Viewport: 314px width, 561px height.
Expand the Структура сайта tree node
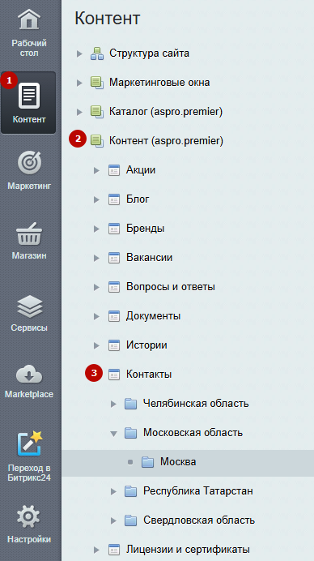(79, 54)
